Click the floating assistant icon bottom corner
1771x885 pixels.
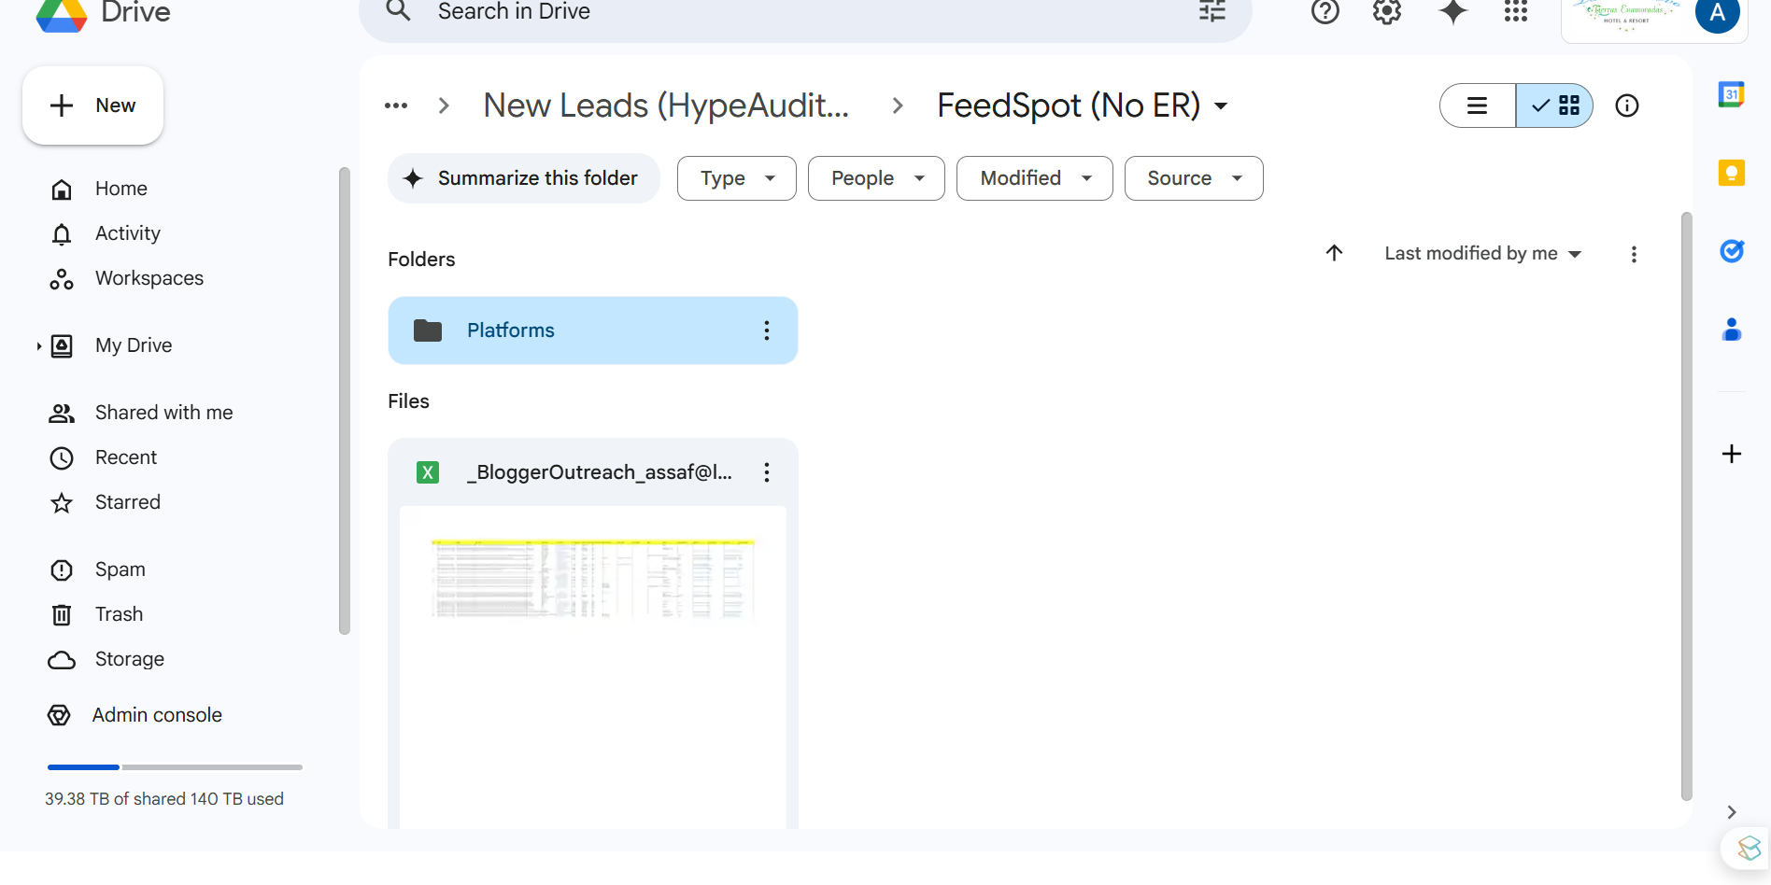(x=1749, y=848)
